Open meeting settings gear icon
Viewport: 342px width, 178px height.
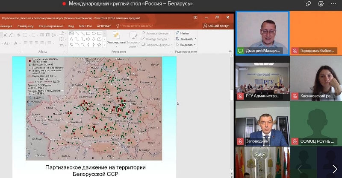click(x=321, y=4)
